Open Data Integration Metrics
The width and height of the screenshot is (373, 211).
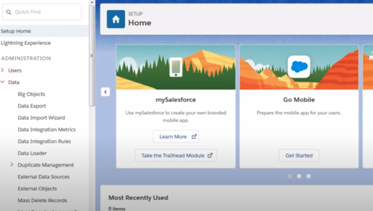[46, 129]
